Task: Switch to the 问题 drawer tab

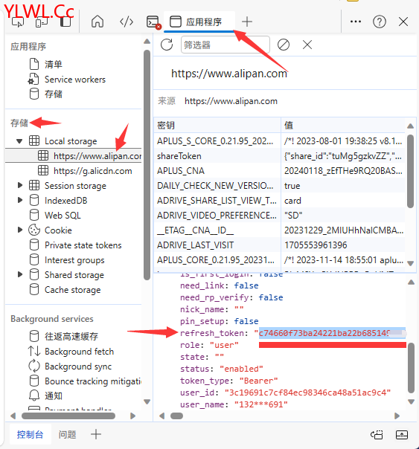Action: pos(67,434)
